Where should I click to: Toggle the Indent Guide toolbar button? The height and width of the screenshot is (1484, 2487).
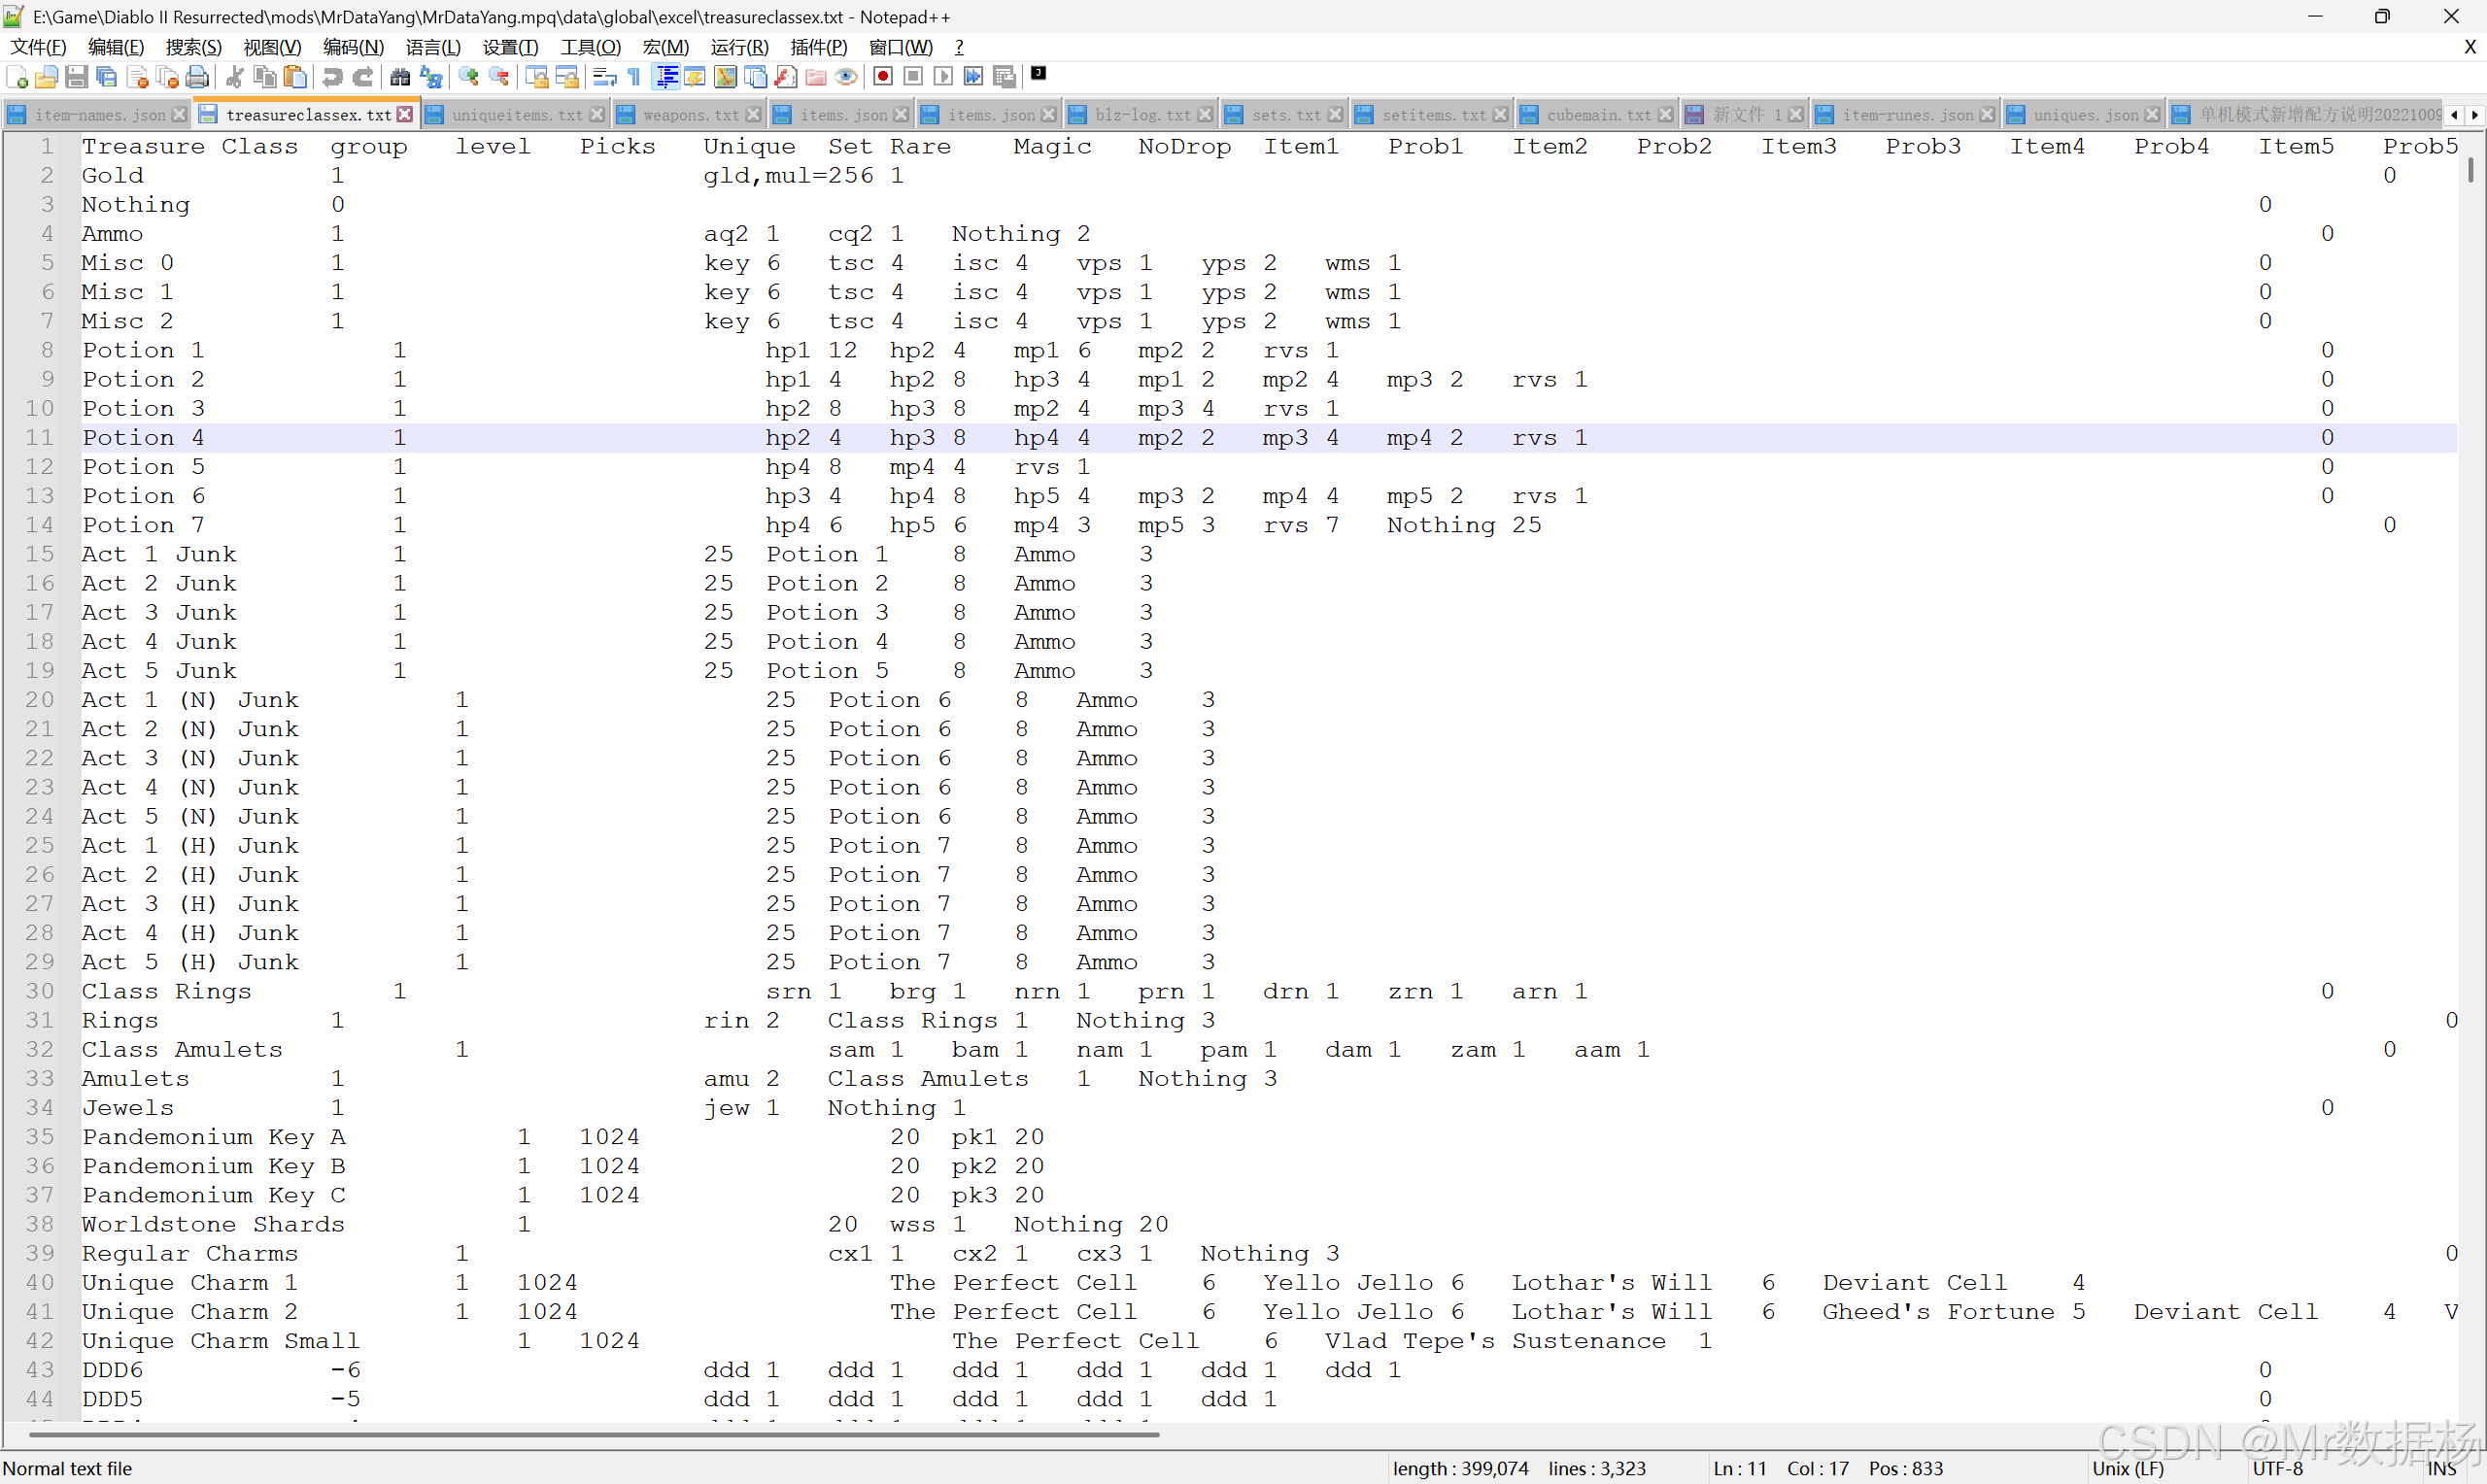(x=666, y=77)
